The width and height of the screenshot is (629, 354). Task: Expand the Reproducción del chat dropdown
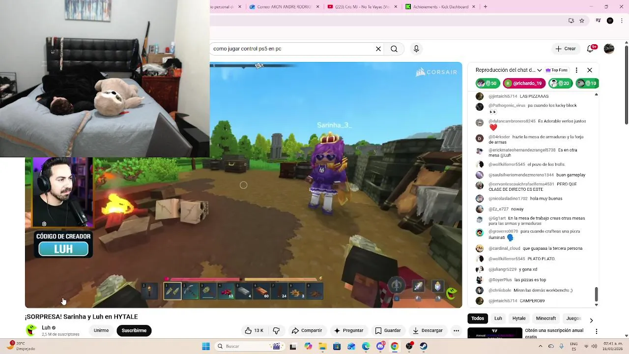pos(539,70)
